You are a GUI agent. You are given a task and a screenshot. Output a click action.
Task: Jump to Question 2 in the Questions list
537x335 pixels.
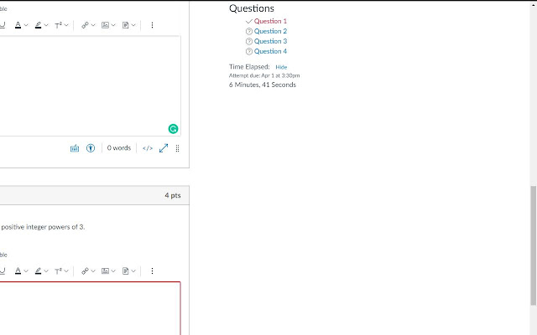pyautogui.click(x=270, y=31)
